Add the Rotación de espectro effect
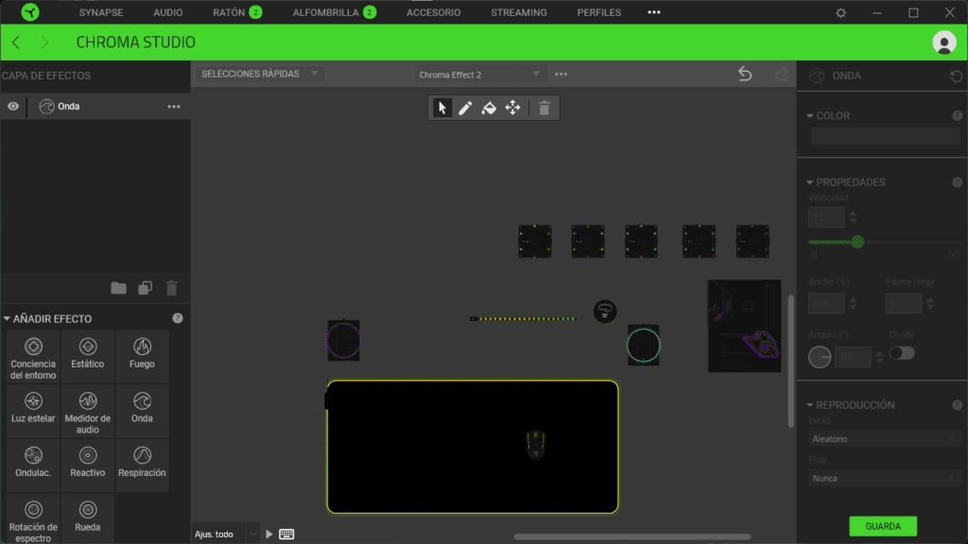This screenshot has width=968, height=544. 33,519
